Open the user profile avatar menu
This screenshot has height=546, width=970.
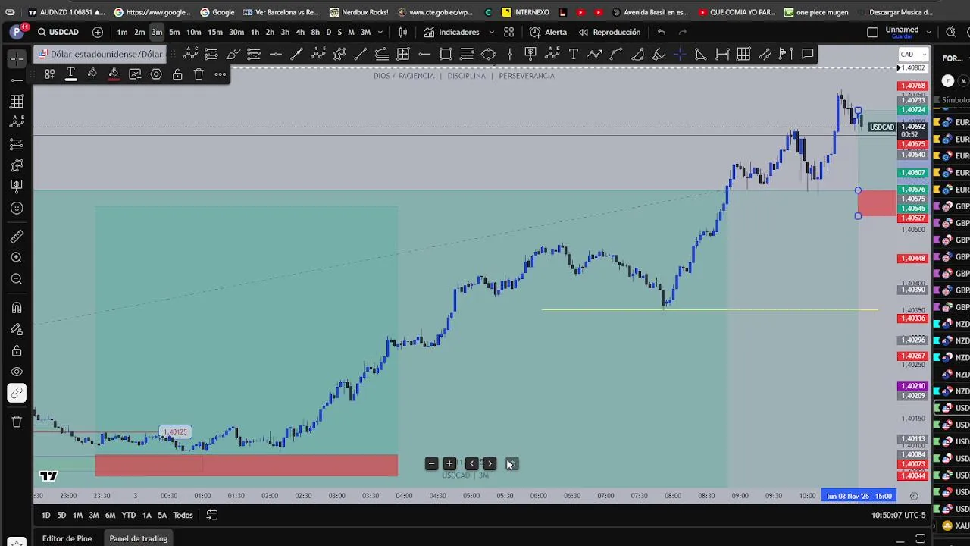[x=16, y=32]
